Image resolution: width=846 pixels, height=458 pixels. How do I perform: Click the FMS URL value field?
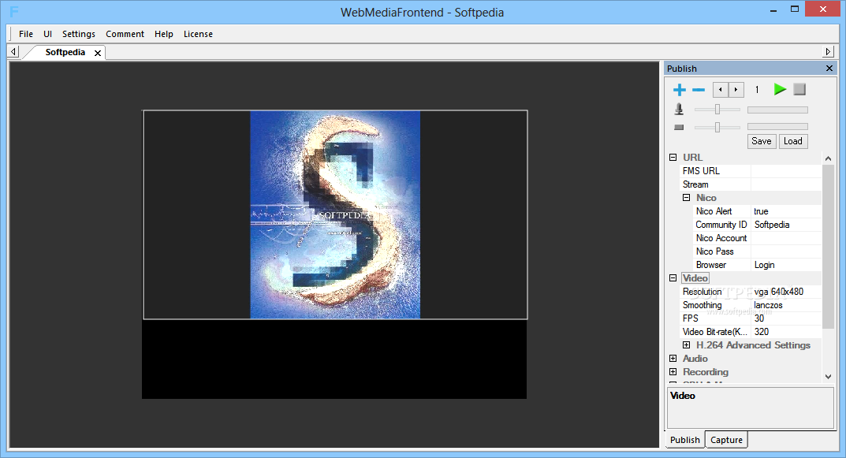coord(786,171)
